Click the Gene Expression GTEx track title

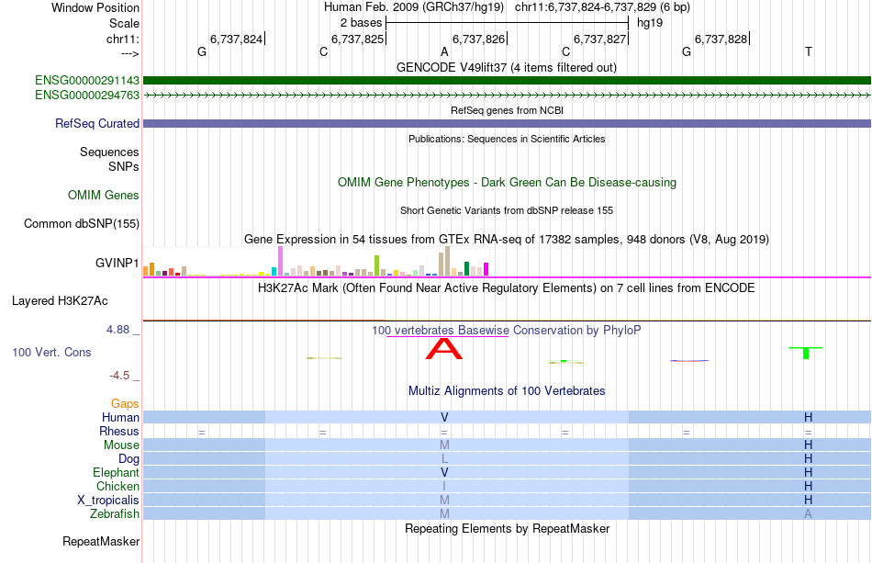[x=507, y=239]
